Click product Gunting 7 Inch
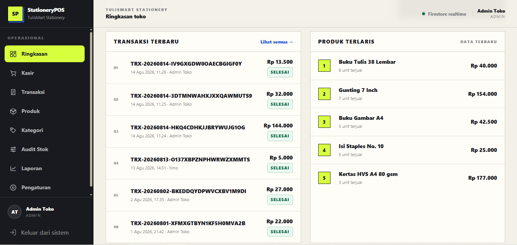 (407, 94)
